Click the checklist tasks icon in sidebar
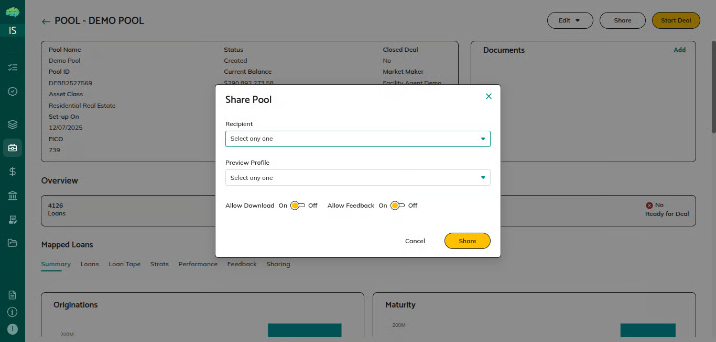 click(13, 67)
